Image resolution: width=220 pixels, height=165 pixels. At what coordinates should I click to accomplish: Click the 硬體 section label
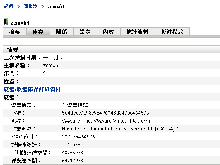point(11,97)
